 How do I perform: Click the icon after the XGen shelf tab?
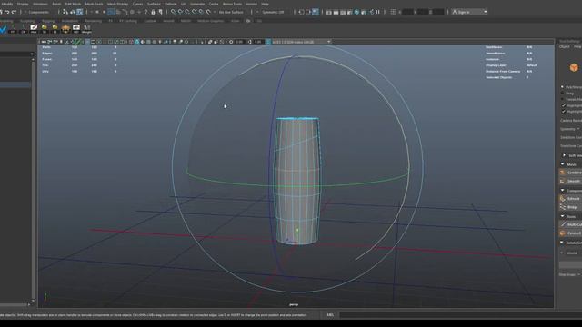pos(248,21)
